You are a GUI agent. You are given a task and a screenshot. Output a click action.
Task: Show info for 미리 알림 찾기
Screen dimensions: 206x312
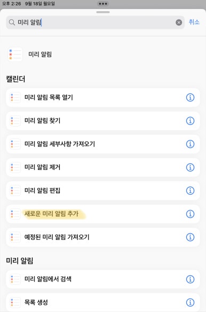point(190,121)
